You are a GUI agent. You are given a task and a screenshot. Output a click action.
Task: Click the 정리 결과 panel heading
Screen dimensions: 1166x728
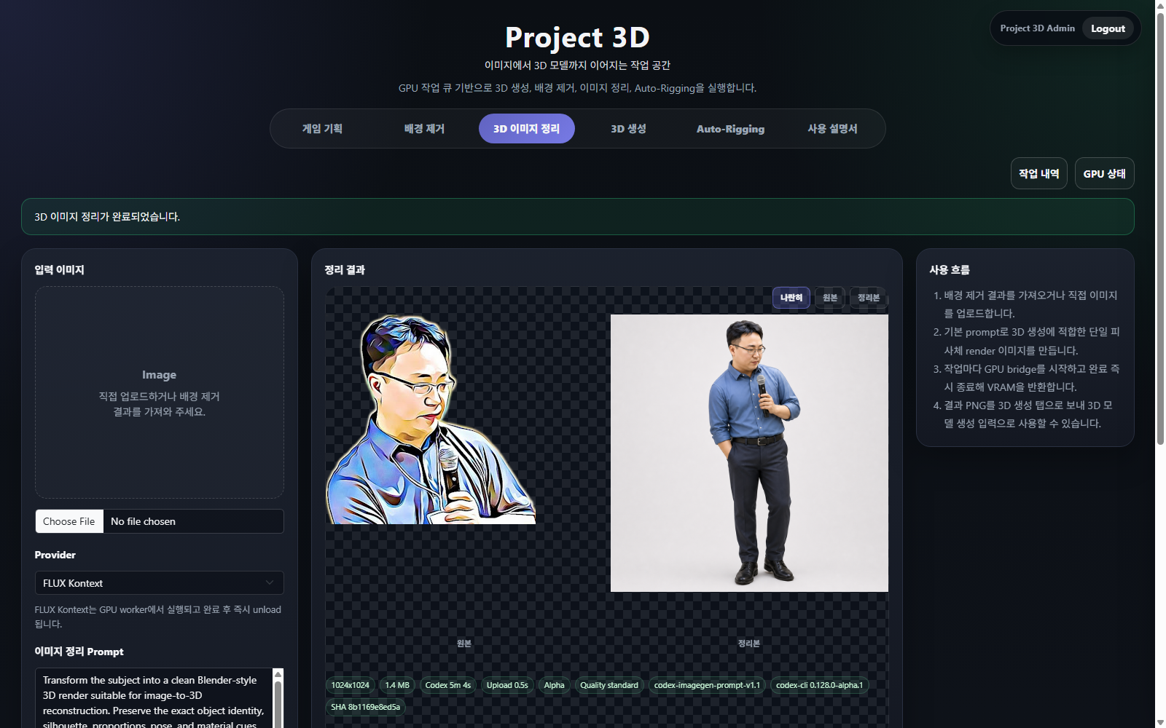pos(345,269)
